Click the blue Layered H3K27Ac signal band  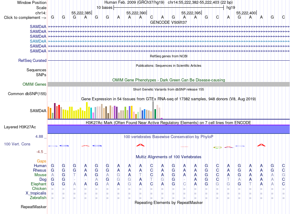tap(169, 129)
